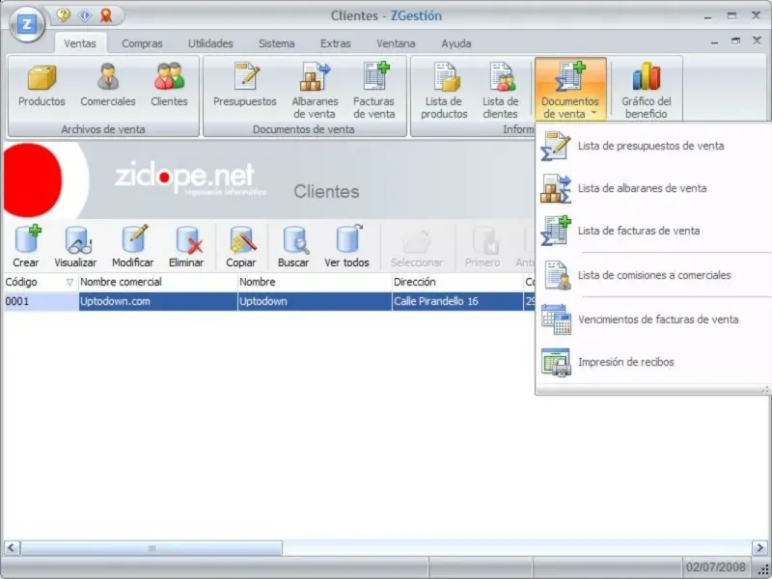This screenshot has height=579, width=772.
Task: Click the red award ribbon icon
Action: pos(106,15)
